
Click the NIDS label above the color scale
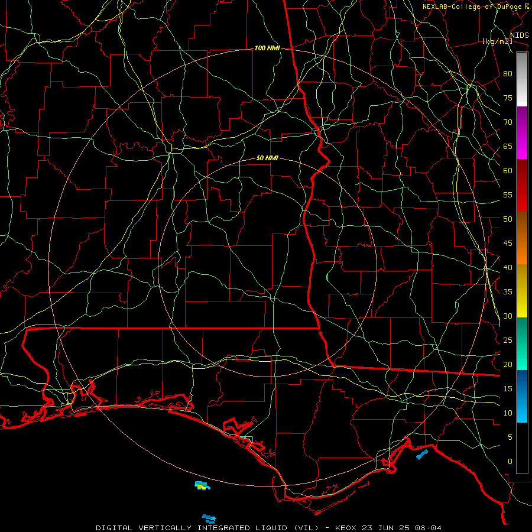pos(519,35)
